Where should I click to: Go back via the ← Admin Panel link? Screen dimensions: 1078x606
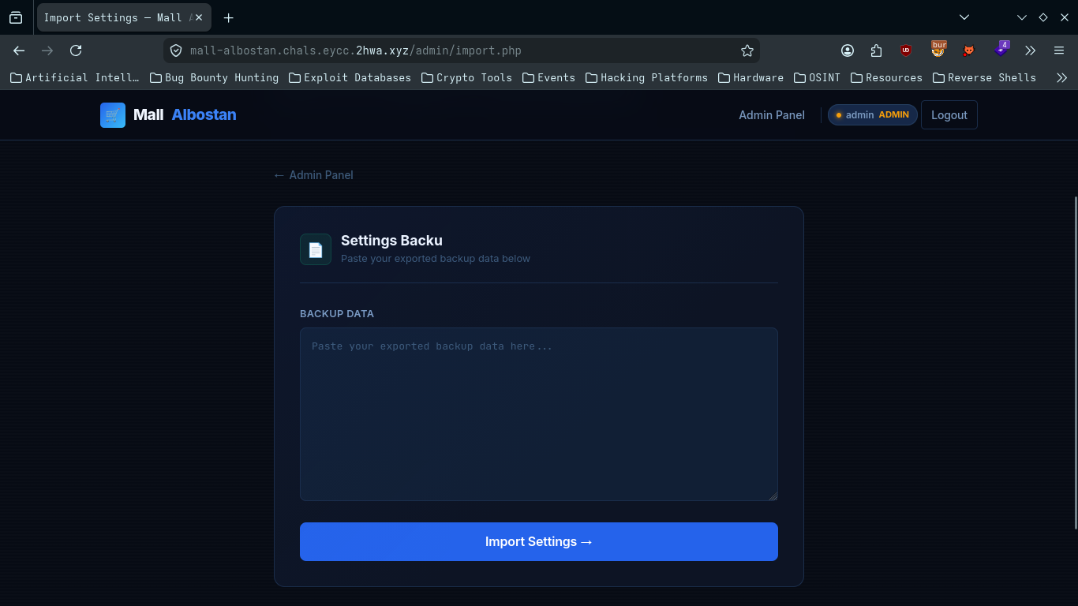coord(313,175)
